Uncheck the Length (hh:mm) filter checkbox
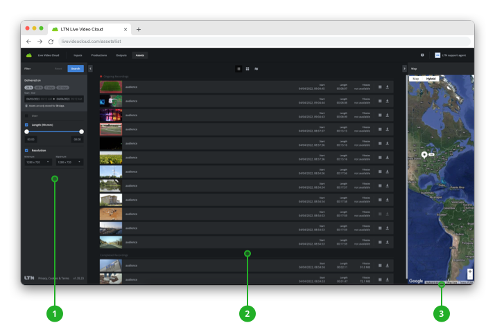Viewport: 495px width, 323px height. click(x=26, y=124)
